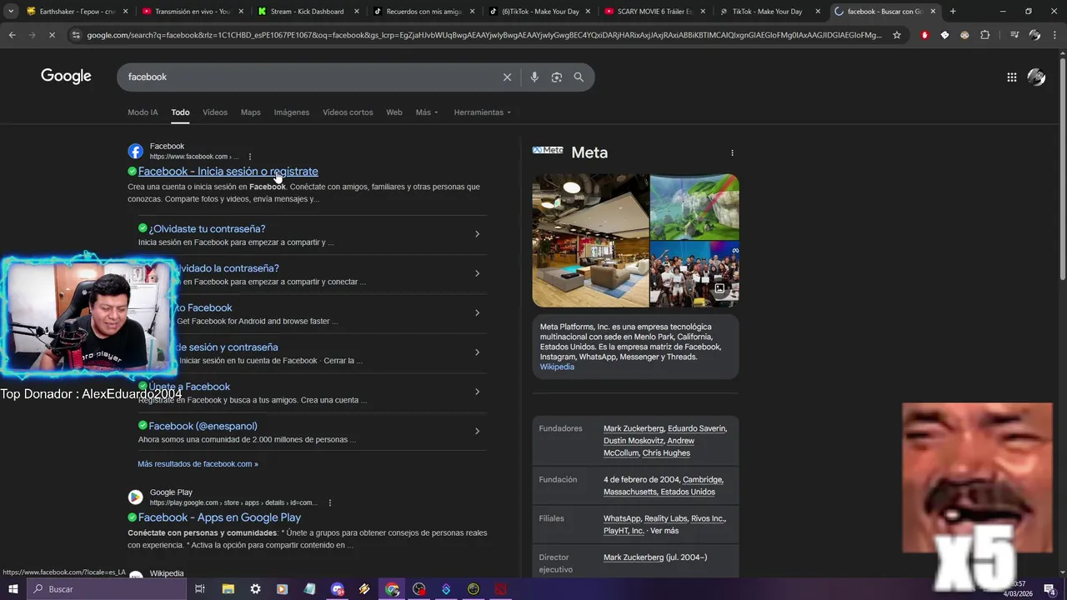The width and height of the screenshot is (1067, 600).
Task: Open the Herramientas dropdown
Action: point(483,112)
